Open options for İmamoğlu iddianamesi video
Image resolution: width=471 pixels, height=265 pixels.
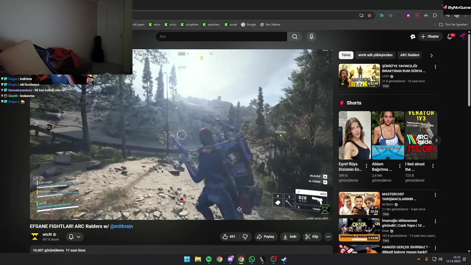435,221
